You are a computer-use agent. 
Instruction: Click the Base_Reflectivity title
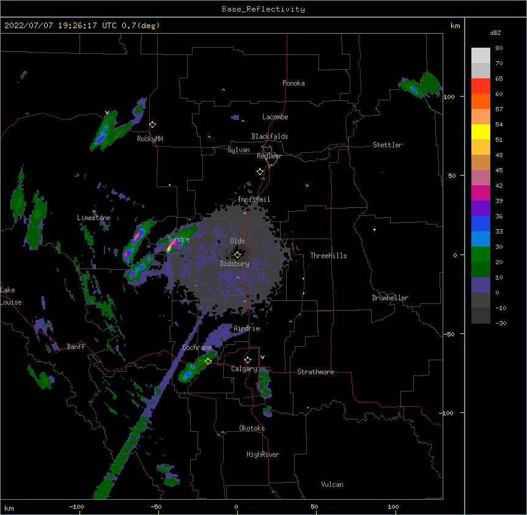click(263, 9)
